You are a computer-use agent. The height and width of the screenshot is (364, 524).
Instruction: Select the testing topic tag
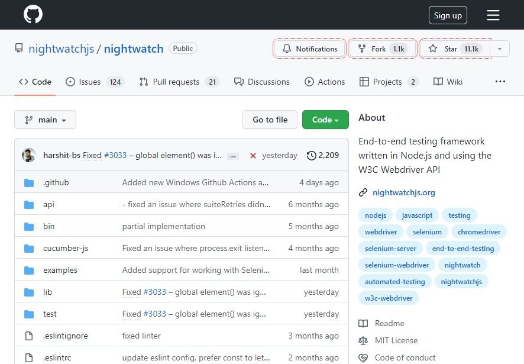click(x=460, y=215)
